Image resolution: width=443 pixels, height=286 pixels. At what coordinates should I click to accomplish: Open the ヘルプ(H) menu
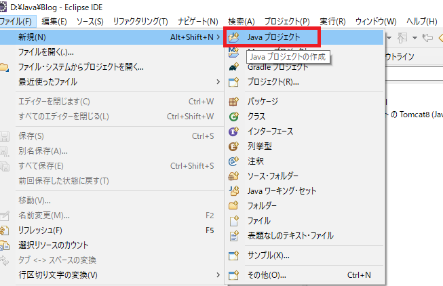click(x=422, y=22)
